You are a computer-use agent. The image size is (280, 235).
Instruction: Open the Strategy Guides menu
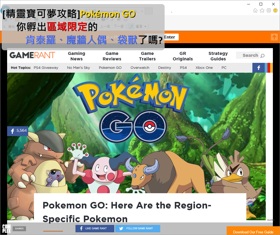pos(218,56)
